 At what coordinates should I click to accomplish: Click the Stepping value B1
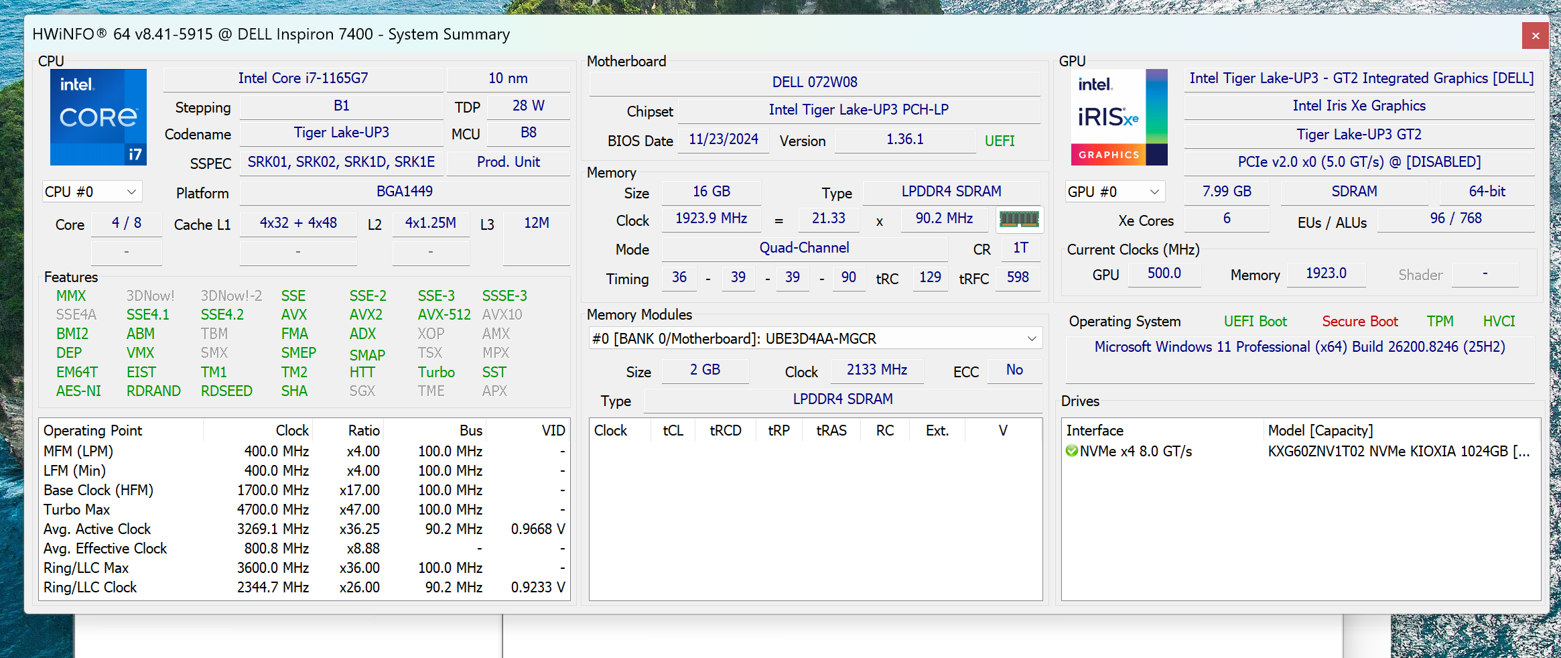pyautogui.click(x=342, y=106)
